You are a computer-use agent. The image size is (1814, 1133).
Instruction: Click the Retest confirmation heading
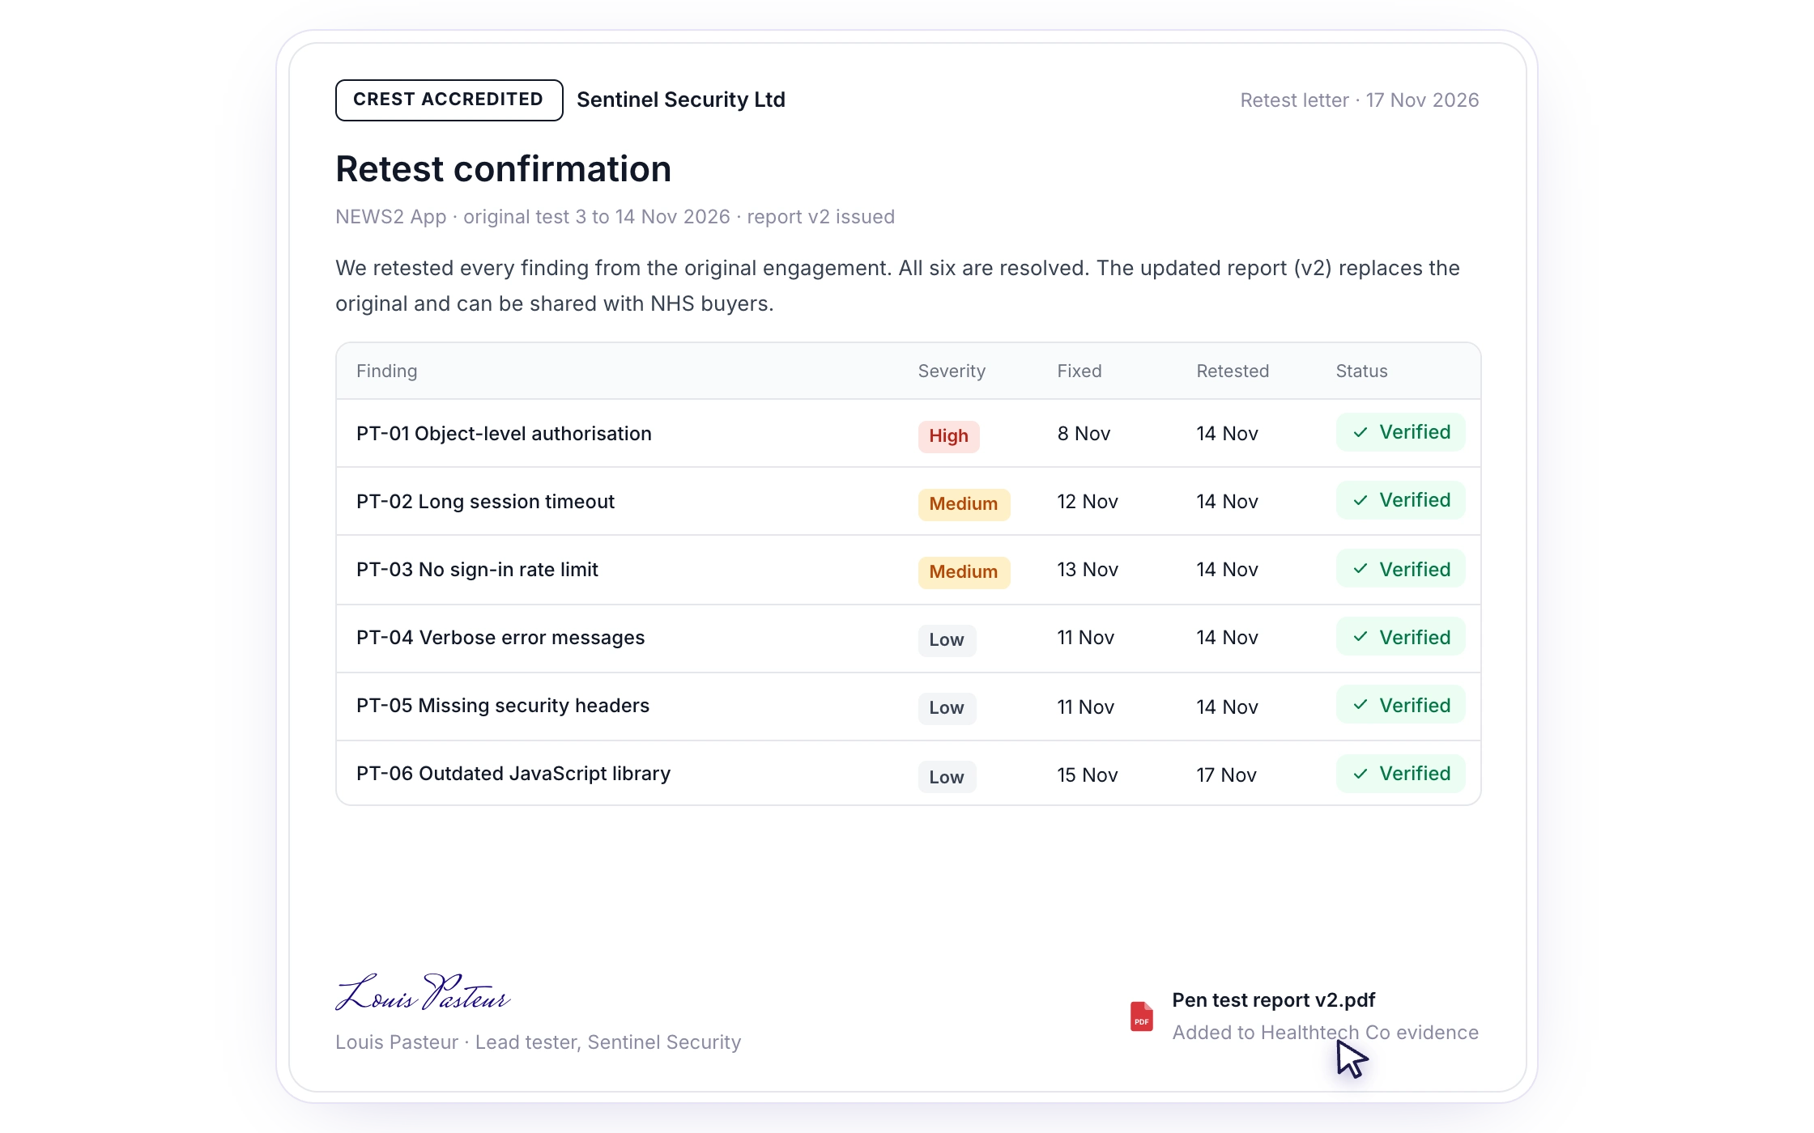point(504,169)
